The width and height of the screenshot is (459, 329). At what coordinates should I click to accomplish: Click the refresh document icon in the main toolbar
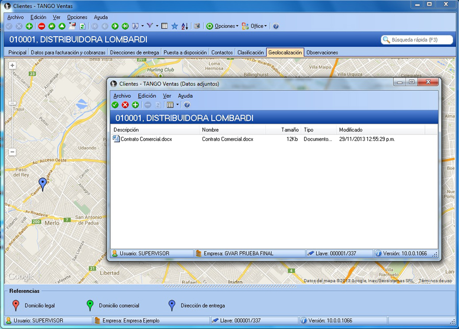[83, 26]
